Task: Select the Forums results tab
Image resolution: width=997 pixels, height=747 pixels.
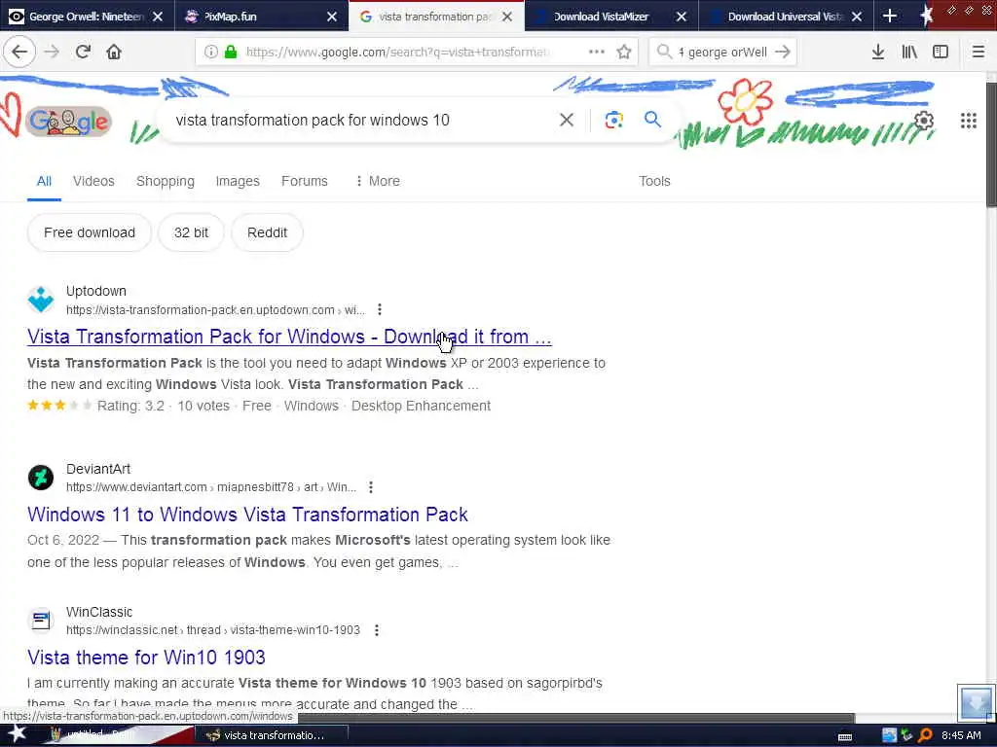Action: [304, 181]
